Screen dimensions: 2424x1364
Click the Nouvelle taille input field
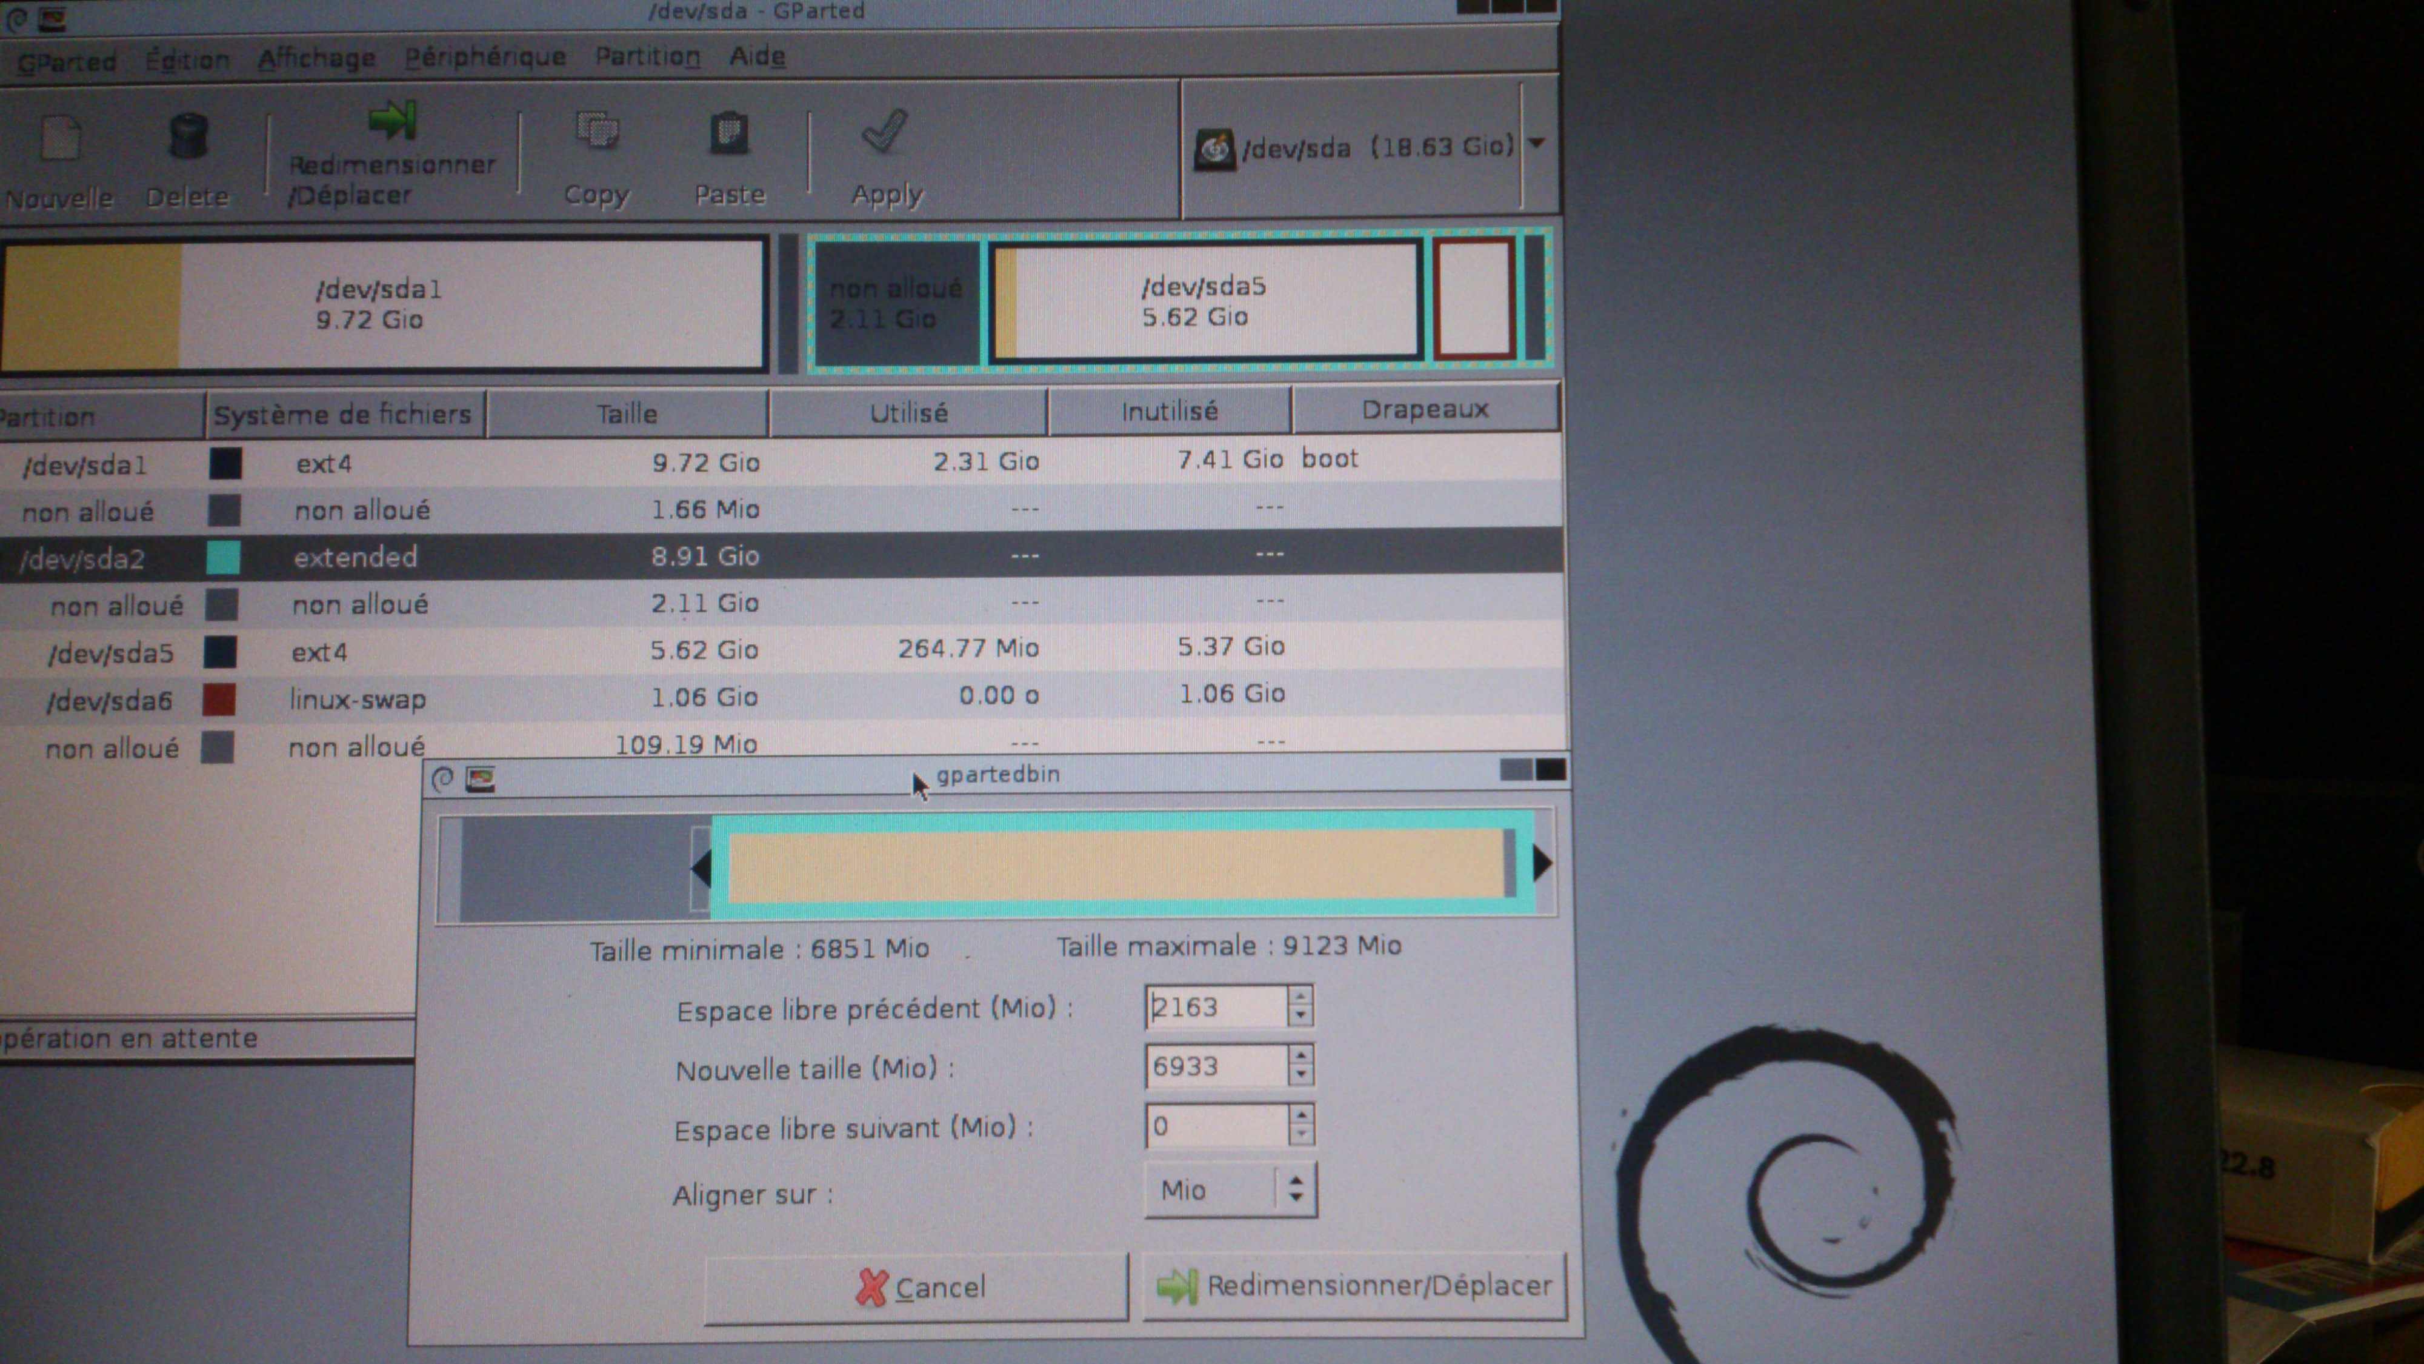1215,1066
